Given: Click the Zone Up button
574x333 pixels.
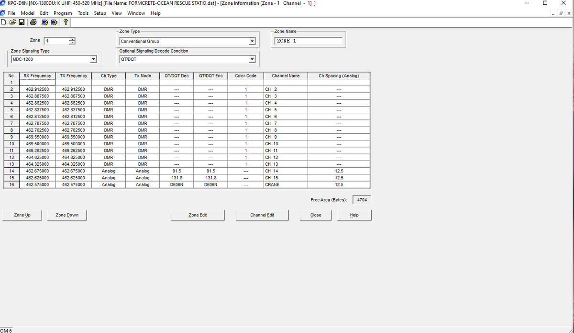Looking at the screenshot, I should pyautogui.click(x=22, y=215).
